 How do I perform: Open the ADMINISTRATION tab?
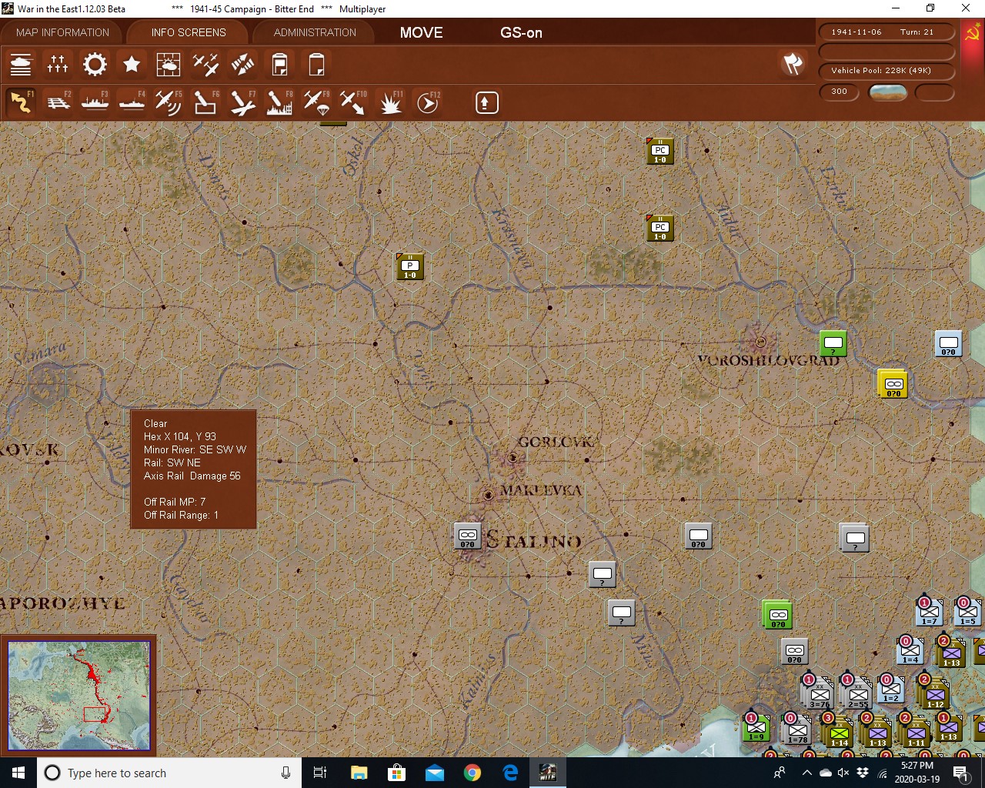[315, 32]
